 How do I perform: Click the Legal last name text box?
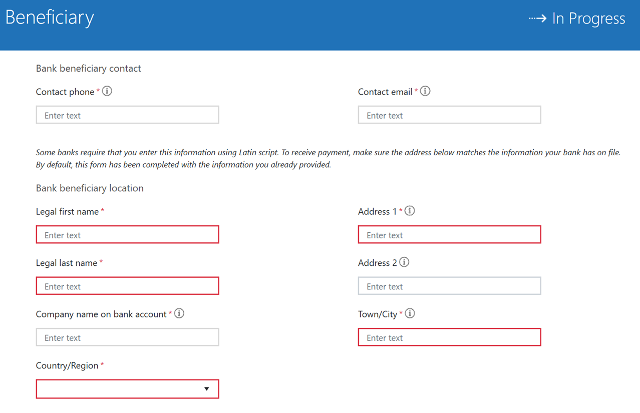pos(127,286)
